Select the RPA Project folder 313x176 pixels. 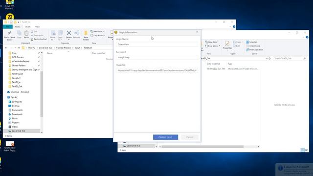click(x=18, y=74)
